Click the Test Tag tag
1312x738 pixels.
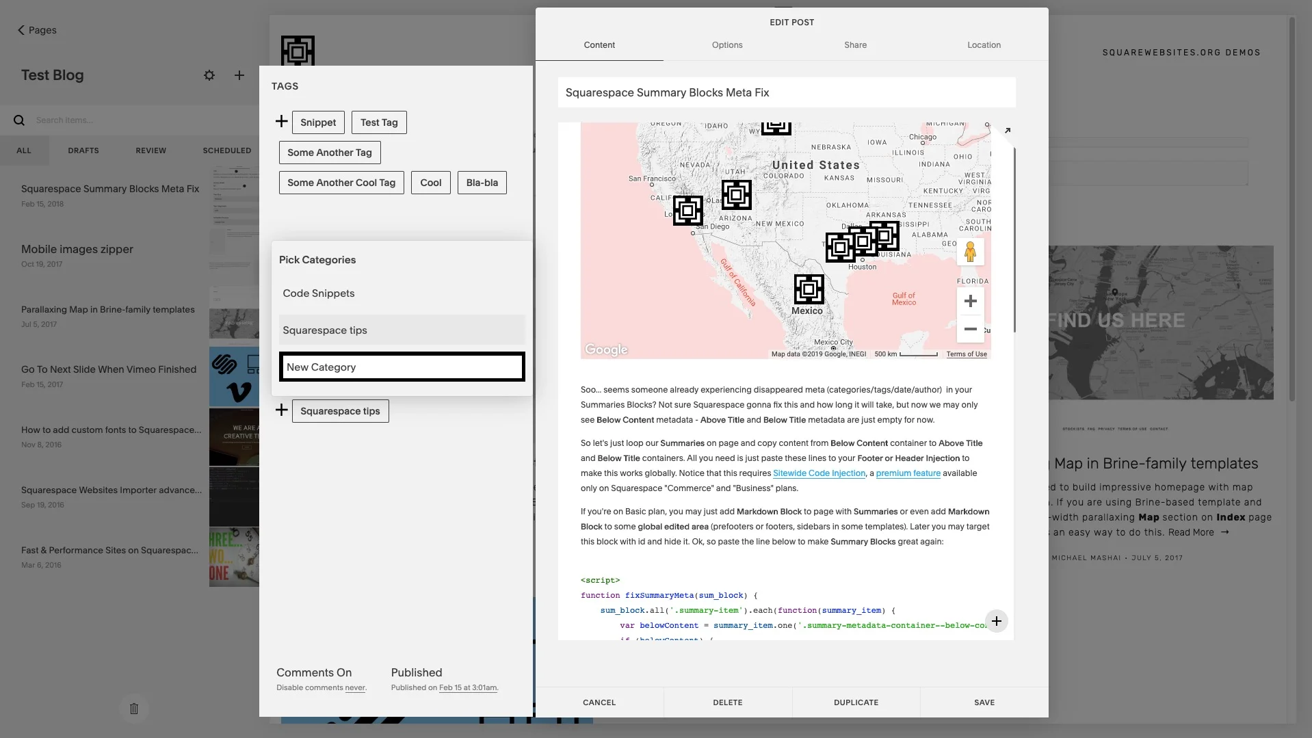click(379, 122)
